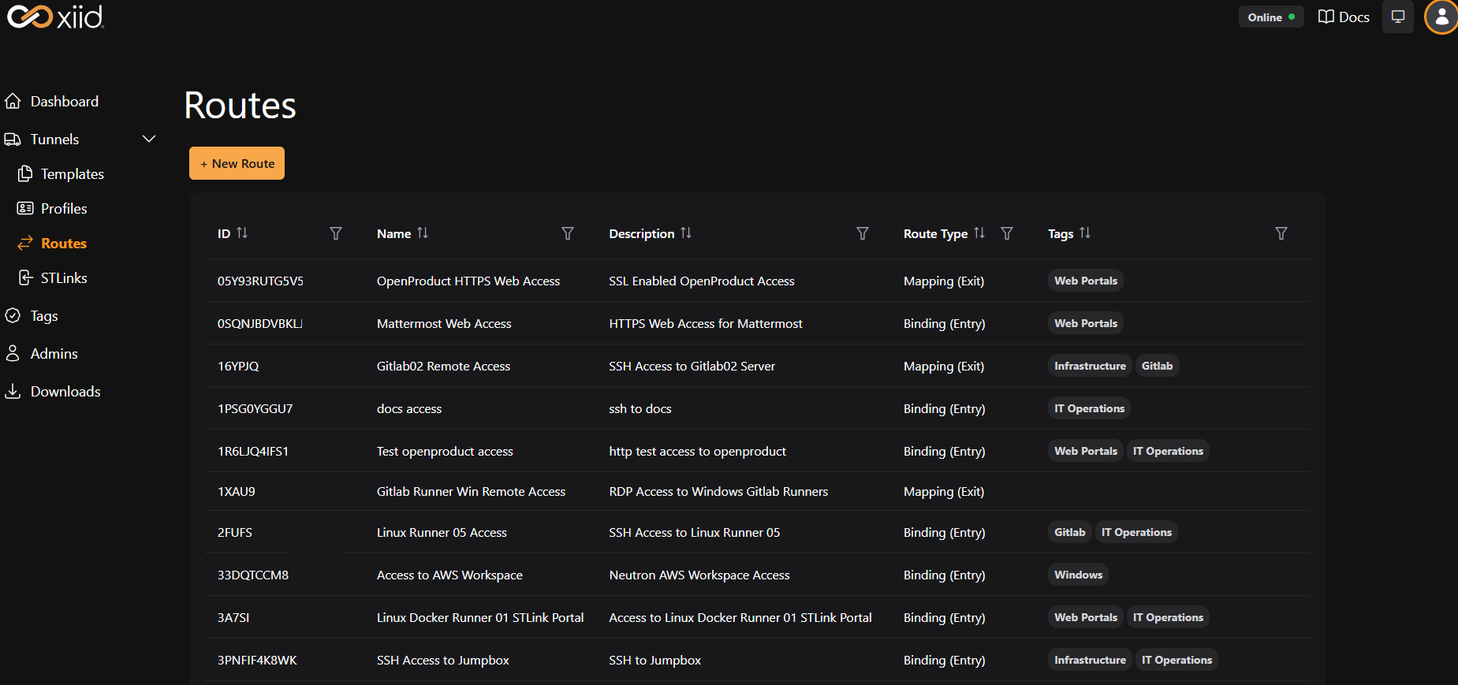
Task: Open the Docs link
Action: click(1344, 17)
